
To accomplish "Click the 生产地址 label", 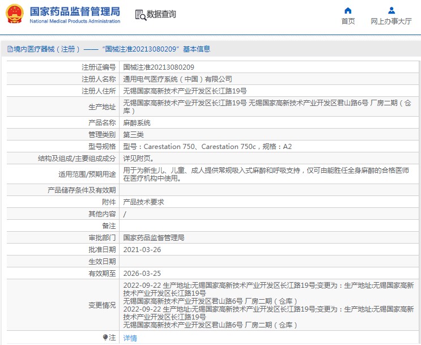I will click(102, 107).
